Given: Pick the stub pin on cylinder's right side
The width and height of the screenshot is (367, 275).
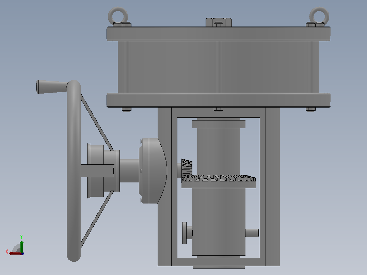Looking at the screenshot, I should coord(252,233).
